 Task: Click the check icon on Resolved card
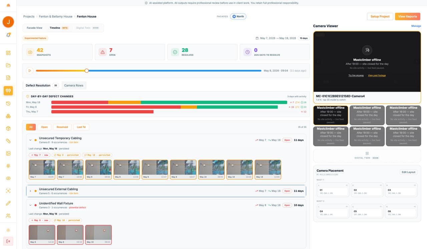(x=175, y=52)
